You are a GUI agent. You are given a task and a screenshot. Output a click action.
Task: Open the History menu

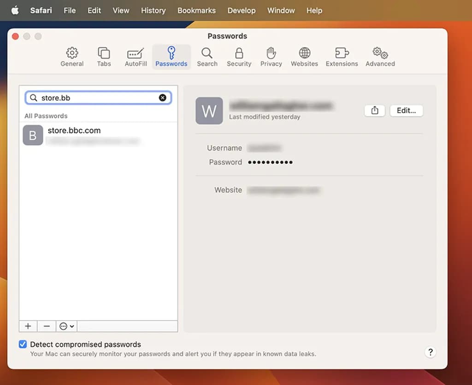153,10
